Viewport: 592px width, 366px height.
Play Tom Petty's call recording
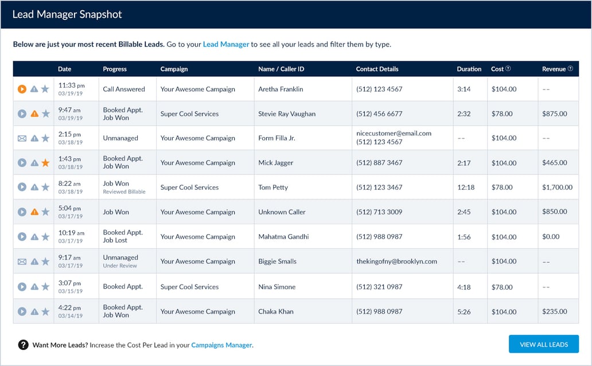tap(22, 187)
